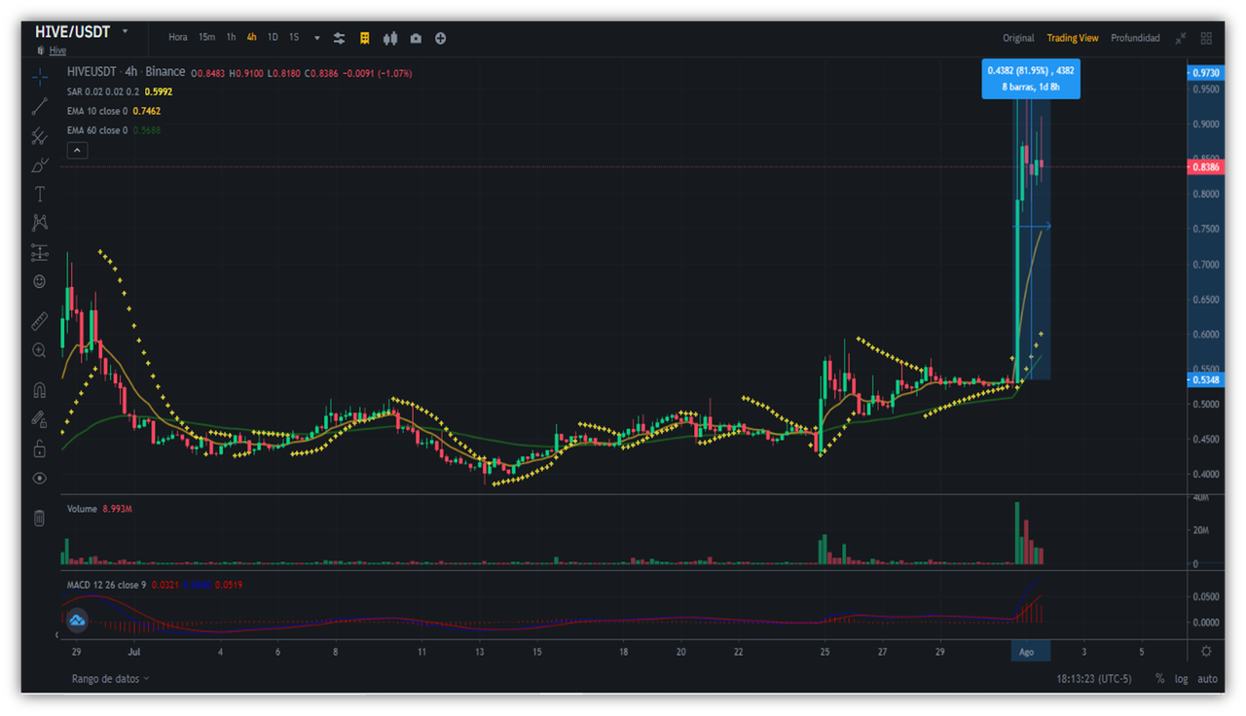
Task: Click the trash remove drawings icon
Action: 40,518
